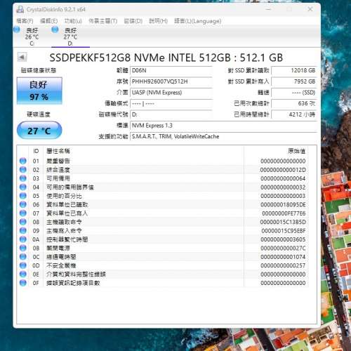The image size is (351, 351).
Task: Click the firmware field showing D06N
Action: click(171, 70)
